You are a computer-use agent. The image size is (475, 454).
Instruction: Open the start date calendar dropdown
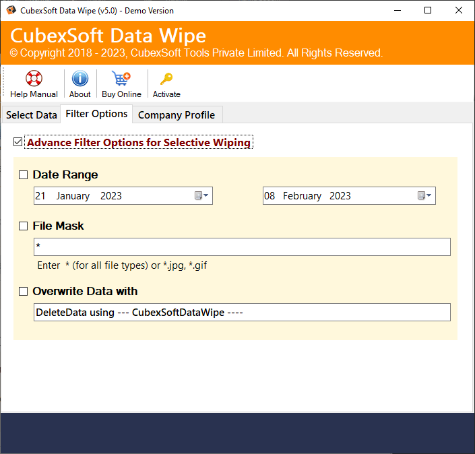tap(202, 196)
